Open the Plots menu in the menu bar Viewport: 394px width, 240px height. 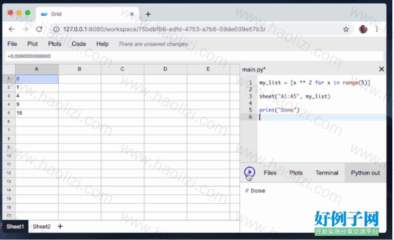(x=55, y=44)
